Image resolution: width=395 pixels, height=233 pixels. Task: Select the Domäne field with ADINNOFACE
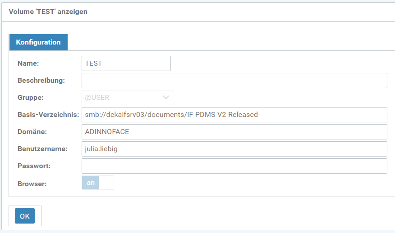[x=234, y=132]
